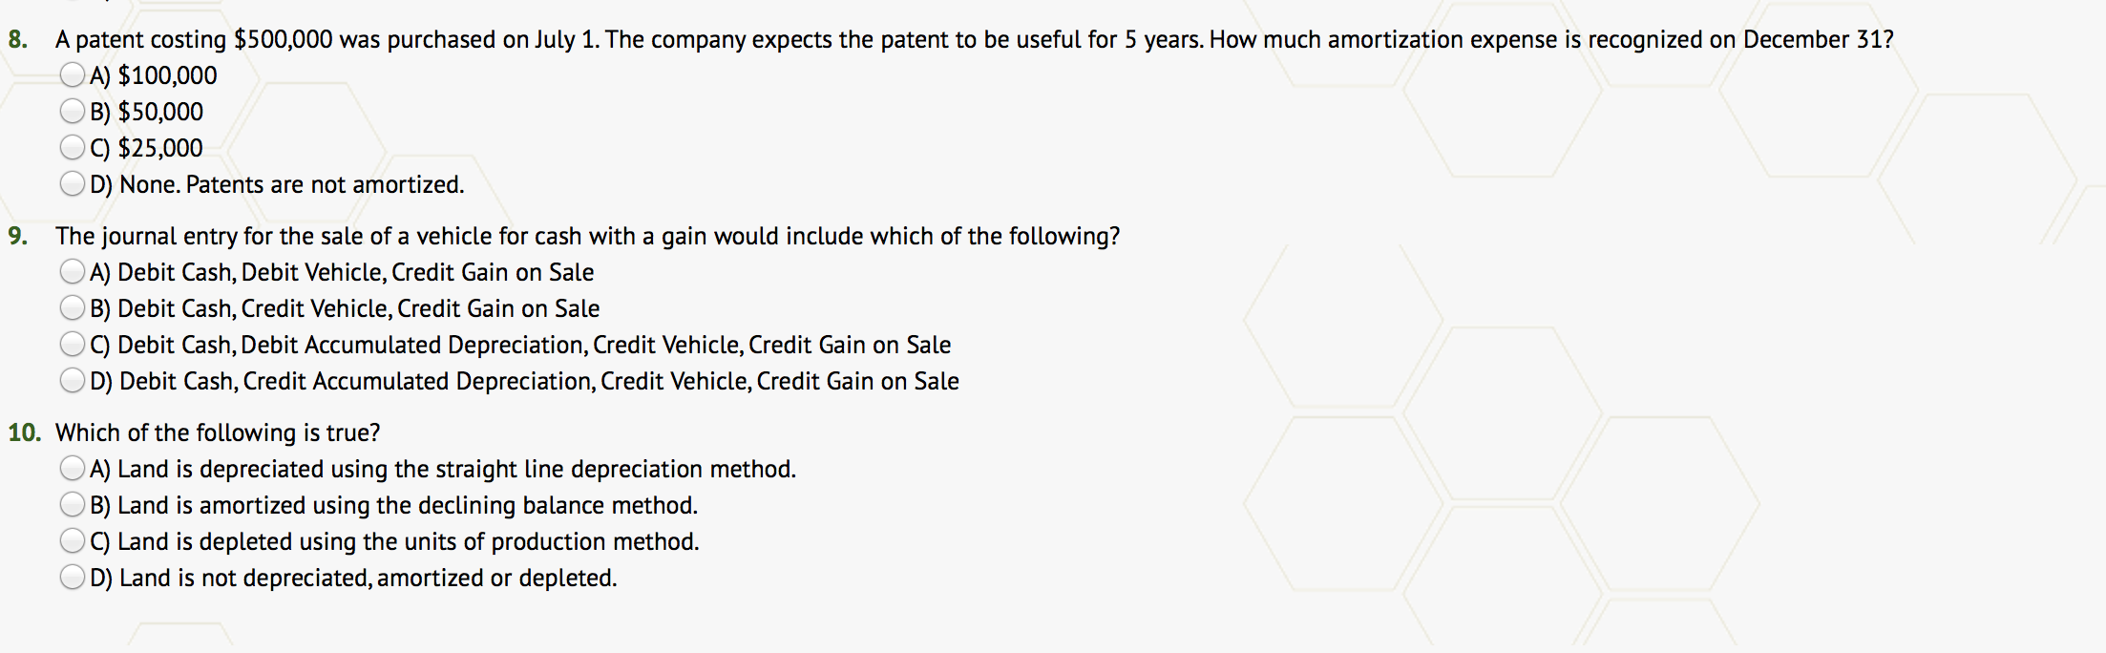Select answer A) $100,000 for question 8

(x=73, y=74)
